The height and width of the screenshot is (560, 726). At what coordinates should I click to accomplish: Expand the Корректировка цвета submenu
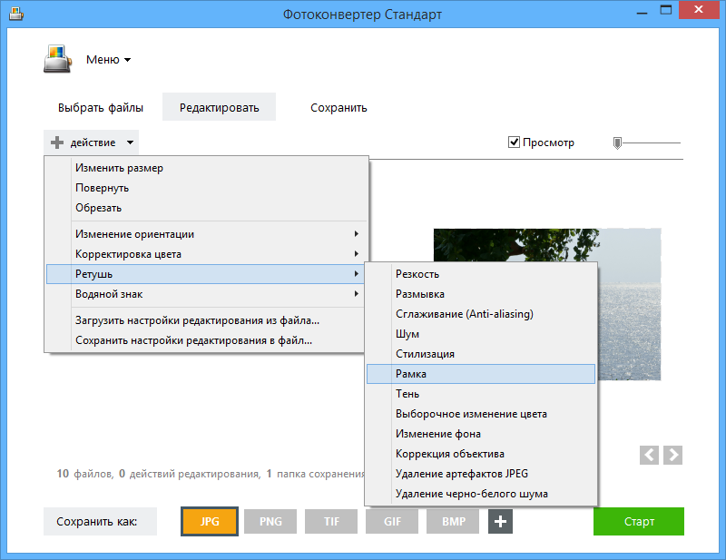(x=207, y=254)
